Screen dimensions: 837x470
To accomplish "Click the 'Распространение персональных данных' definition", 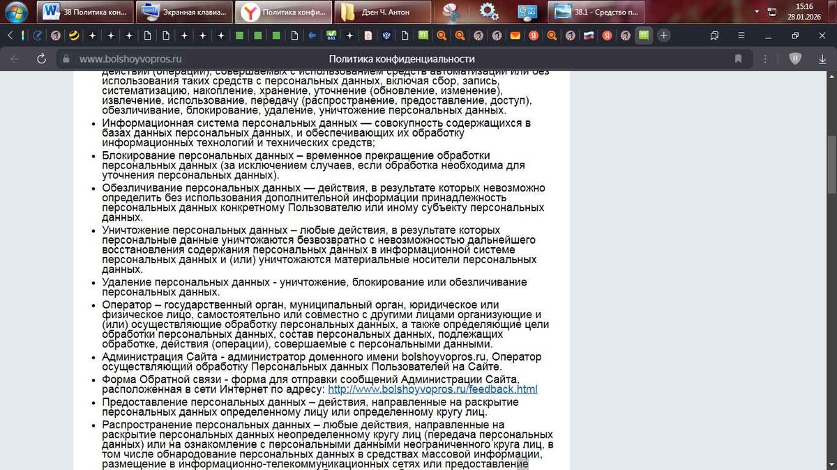I will [x=328, y=444].
